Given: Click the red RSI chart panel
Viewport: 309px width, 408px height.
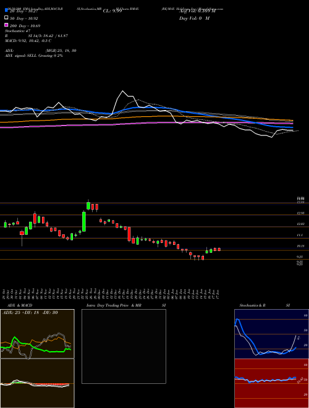Looking at the screenshot, I should tap(271, 383).
